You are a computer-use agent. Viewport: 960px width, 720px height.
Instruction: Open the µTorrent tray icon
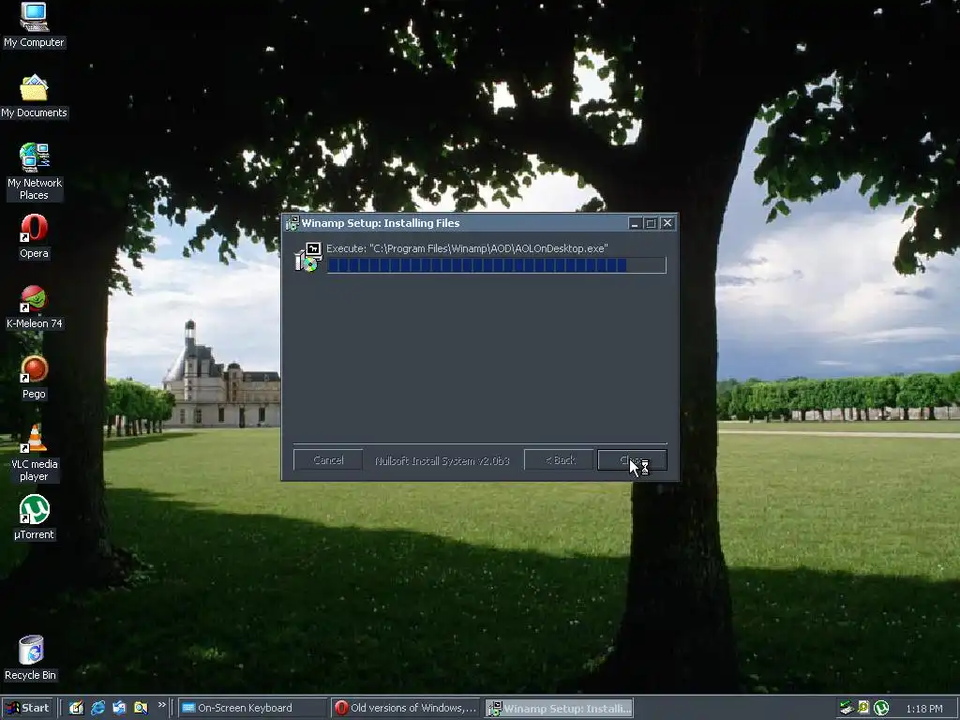[x=881, y=708]
